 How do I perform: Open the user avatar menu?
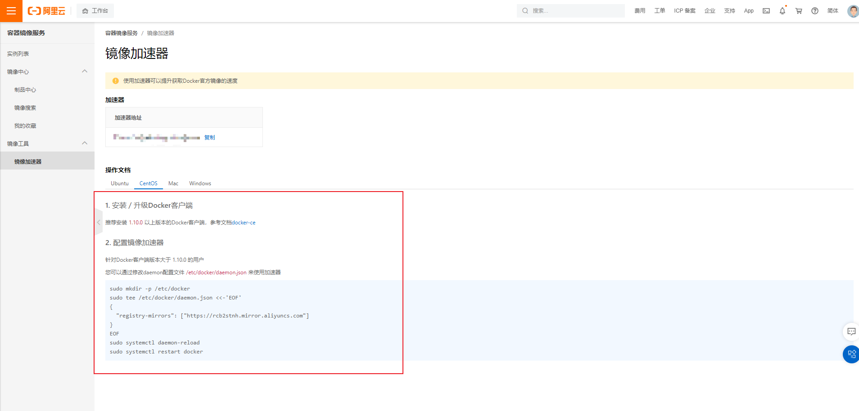coord(853,11)
